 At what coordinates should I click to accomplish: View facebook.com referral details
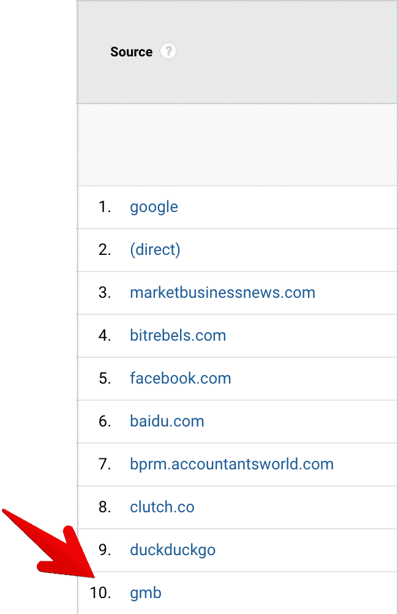point(181,378)
